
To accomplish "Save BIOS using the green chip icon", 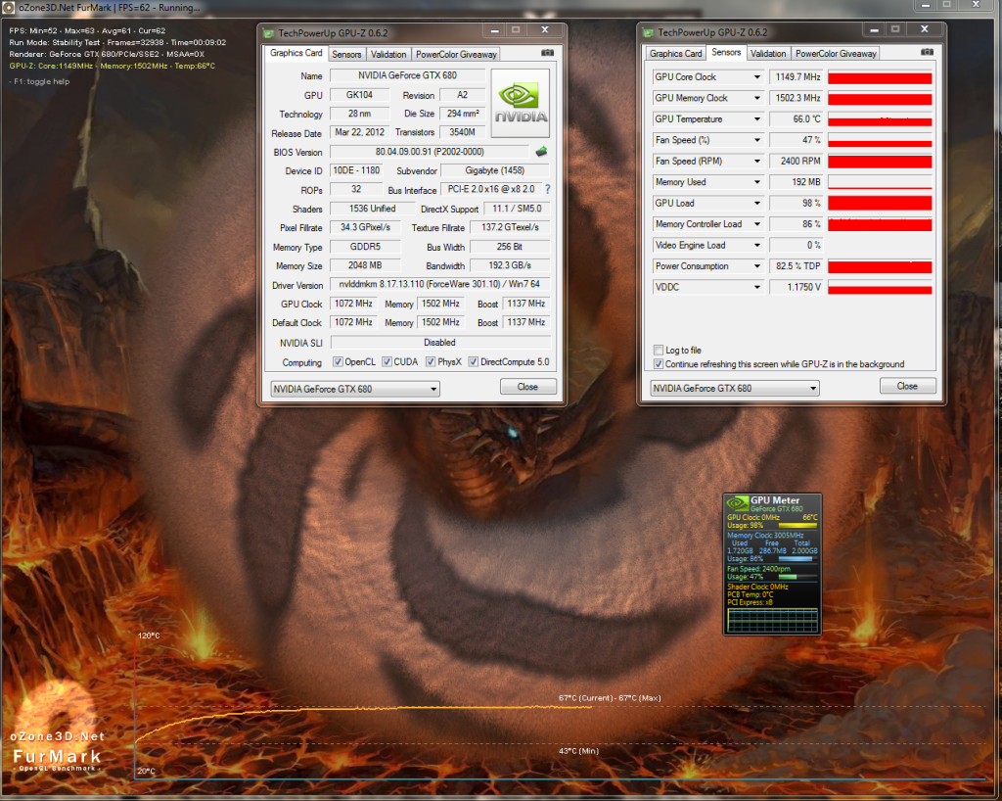I will tap(541, 152).
